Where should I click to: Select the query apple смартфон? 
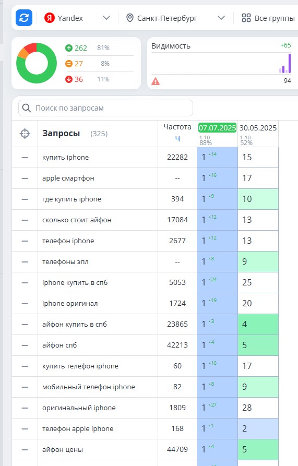[x=68, y=178]
